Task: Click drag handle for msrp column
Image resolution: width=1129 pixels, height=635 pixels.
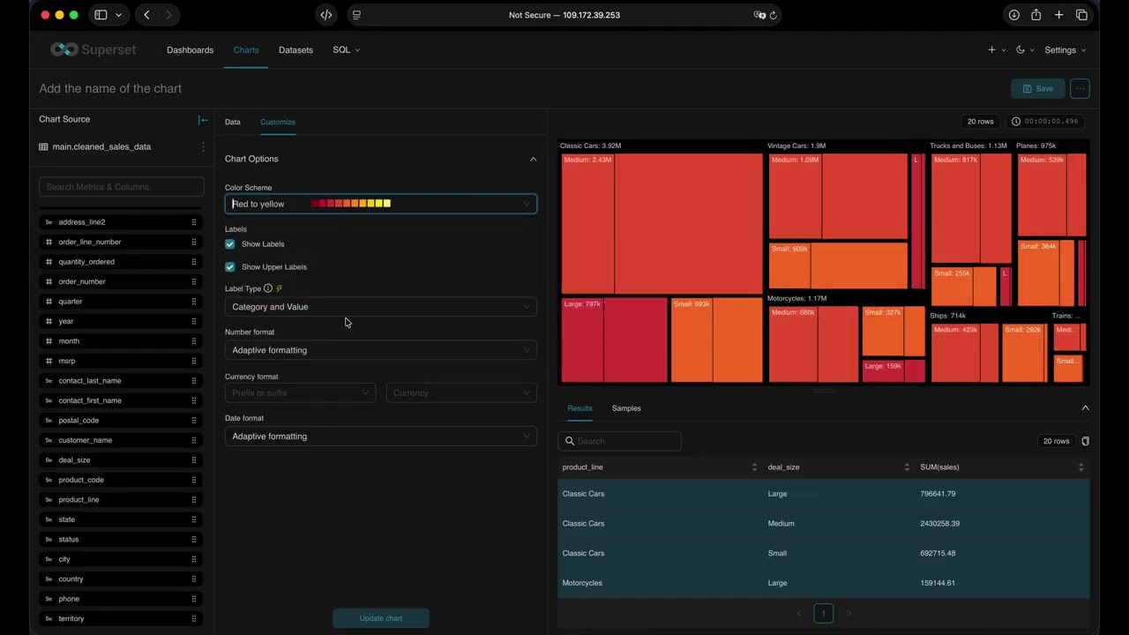Action: click(194, 361)
